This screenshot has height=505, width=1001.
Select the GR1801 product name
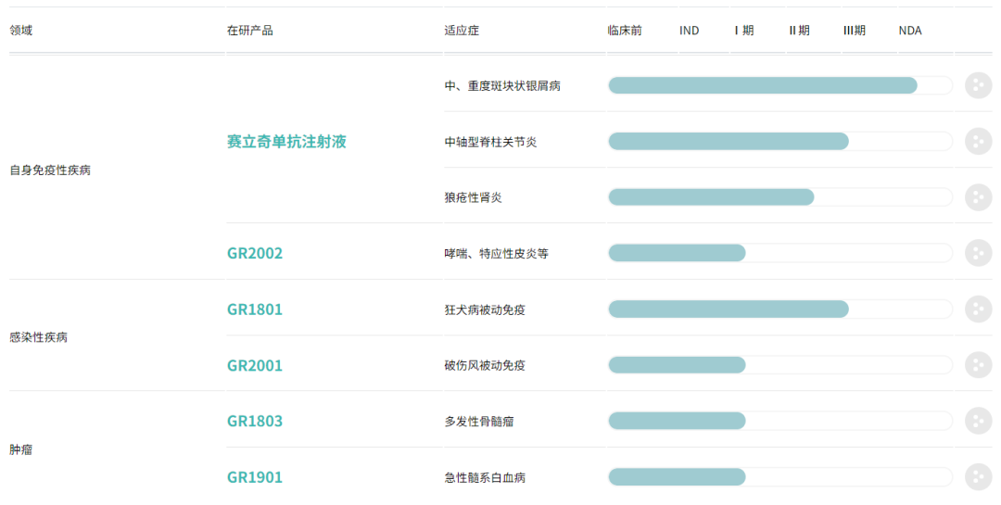[x=255, y=309]
